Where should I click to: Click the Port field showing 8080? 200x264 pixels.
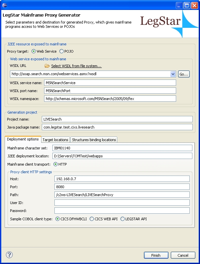coord(122,187)
